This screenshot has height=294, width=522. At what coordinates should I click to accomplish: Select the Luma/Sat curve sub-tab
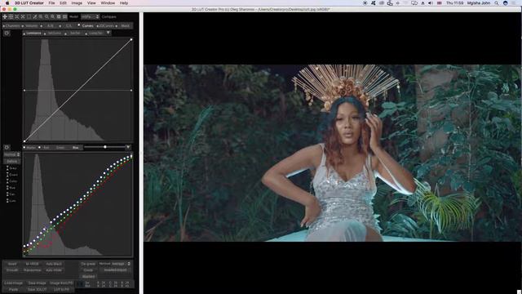pyautogui.click(x=95, y=33)
